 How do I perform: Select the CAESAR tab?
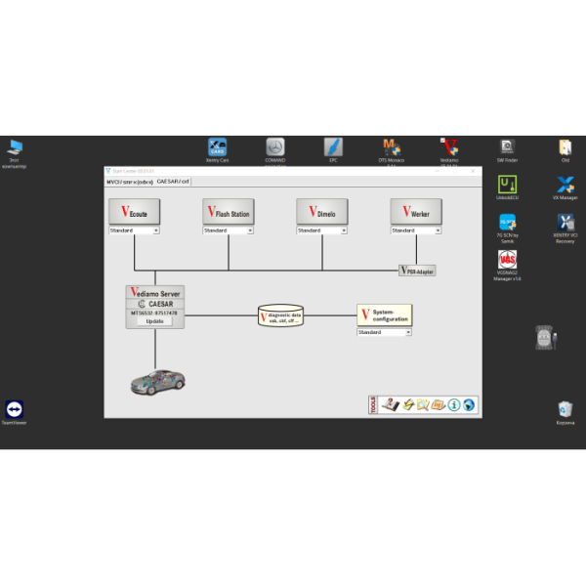[x=173, y=182]
